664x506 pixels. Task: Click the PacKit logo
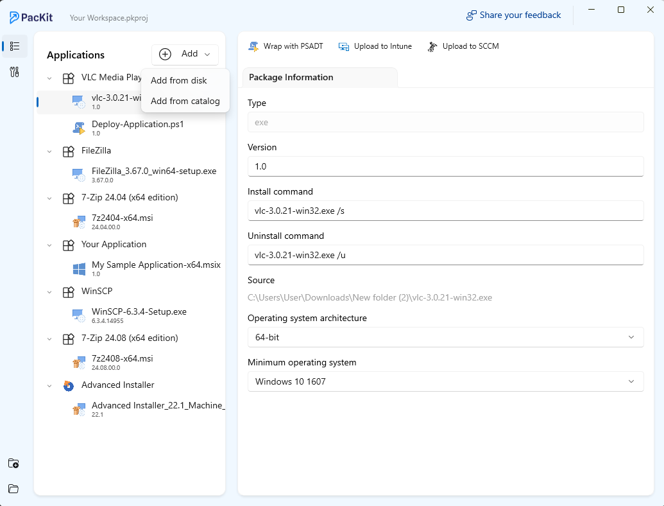(31, 17)
